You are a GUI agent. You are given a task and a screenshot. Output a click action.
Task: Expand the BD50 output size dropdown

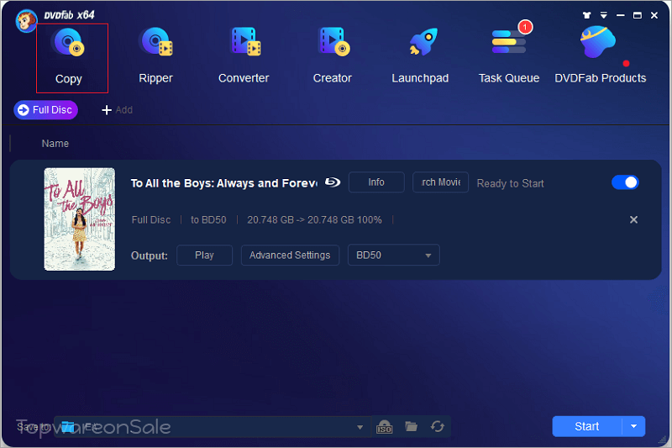[393, 255]
